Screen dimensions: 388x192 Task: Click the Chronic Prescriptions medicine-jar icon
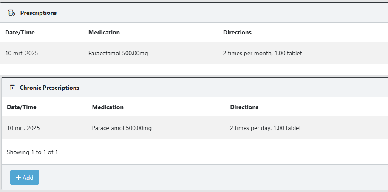(12, 88)
